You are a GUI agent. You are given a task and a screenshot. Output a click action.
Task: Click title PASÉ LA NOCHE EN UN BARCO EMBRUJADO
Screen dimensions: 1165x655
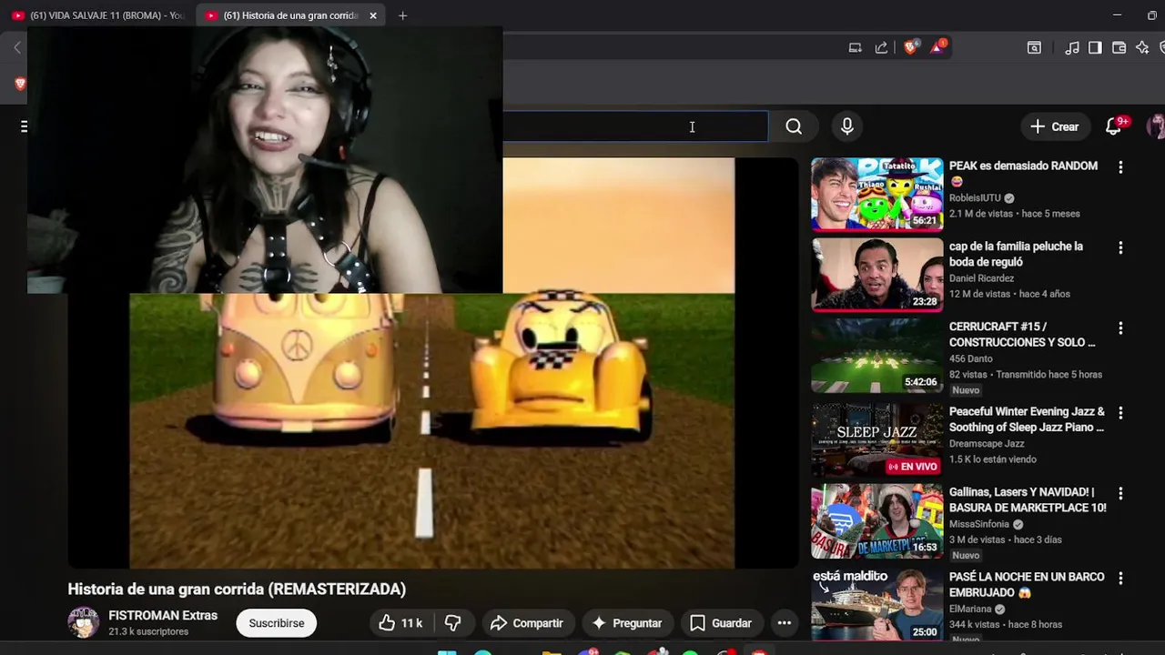tap(1027, 584)
